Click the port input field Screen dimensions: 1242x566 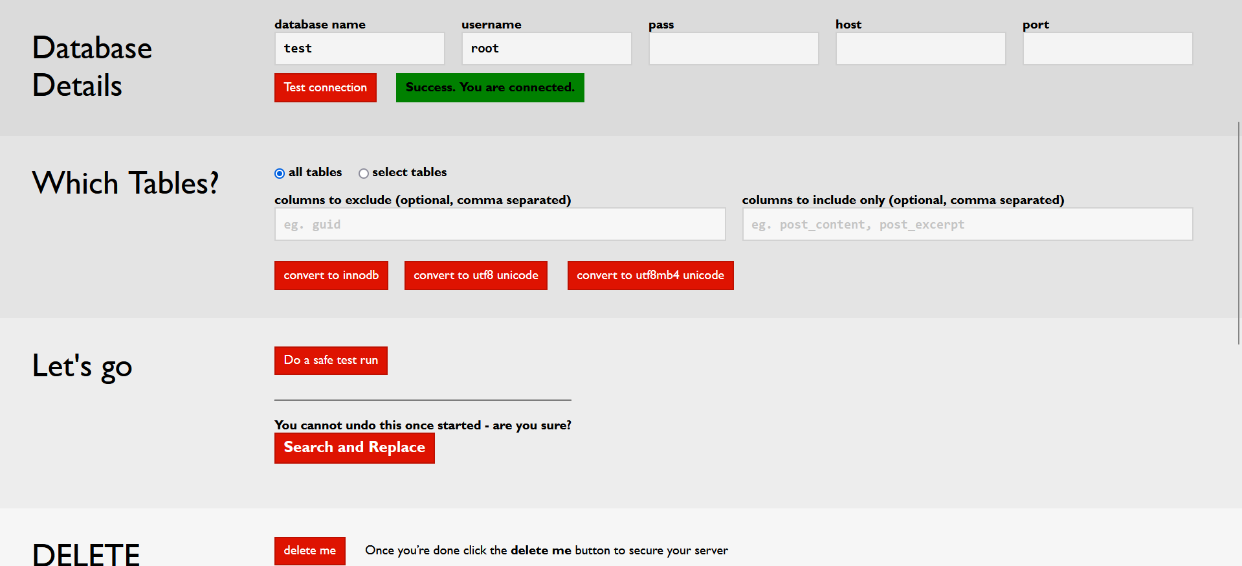(1107, 49)
